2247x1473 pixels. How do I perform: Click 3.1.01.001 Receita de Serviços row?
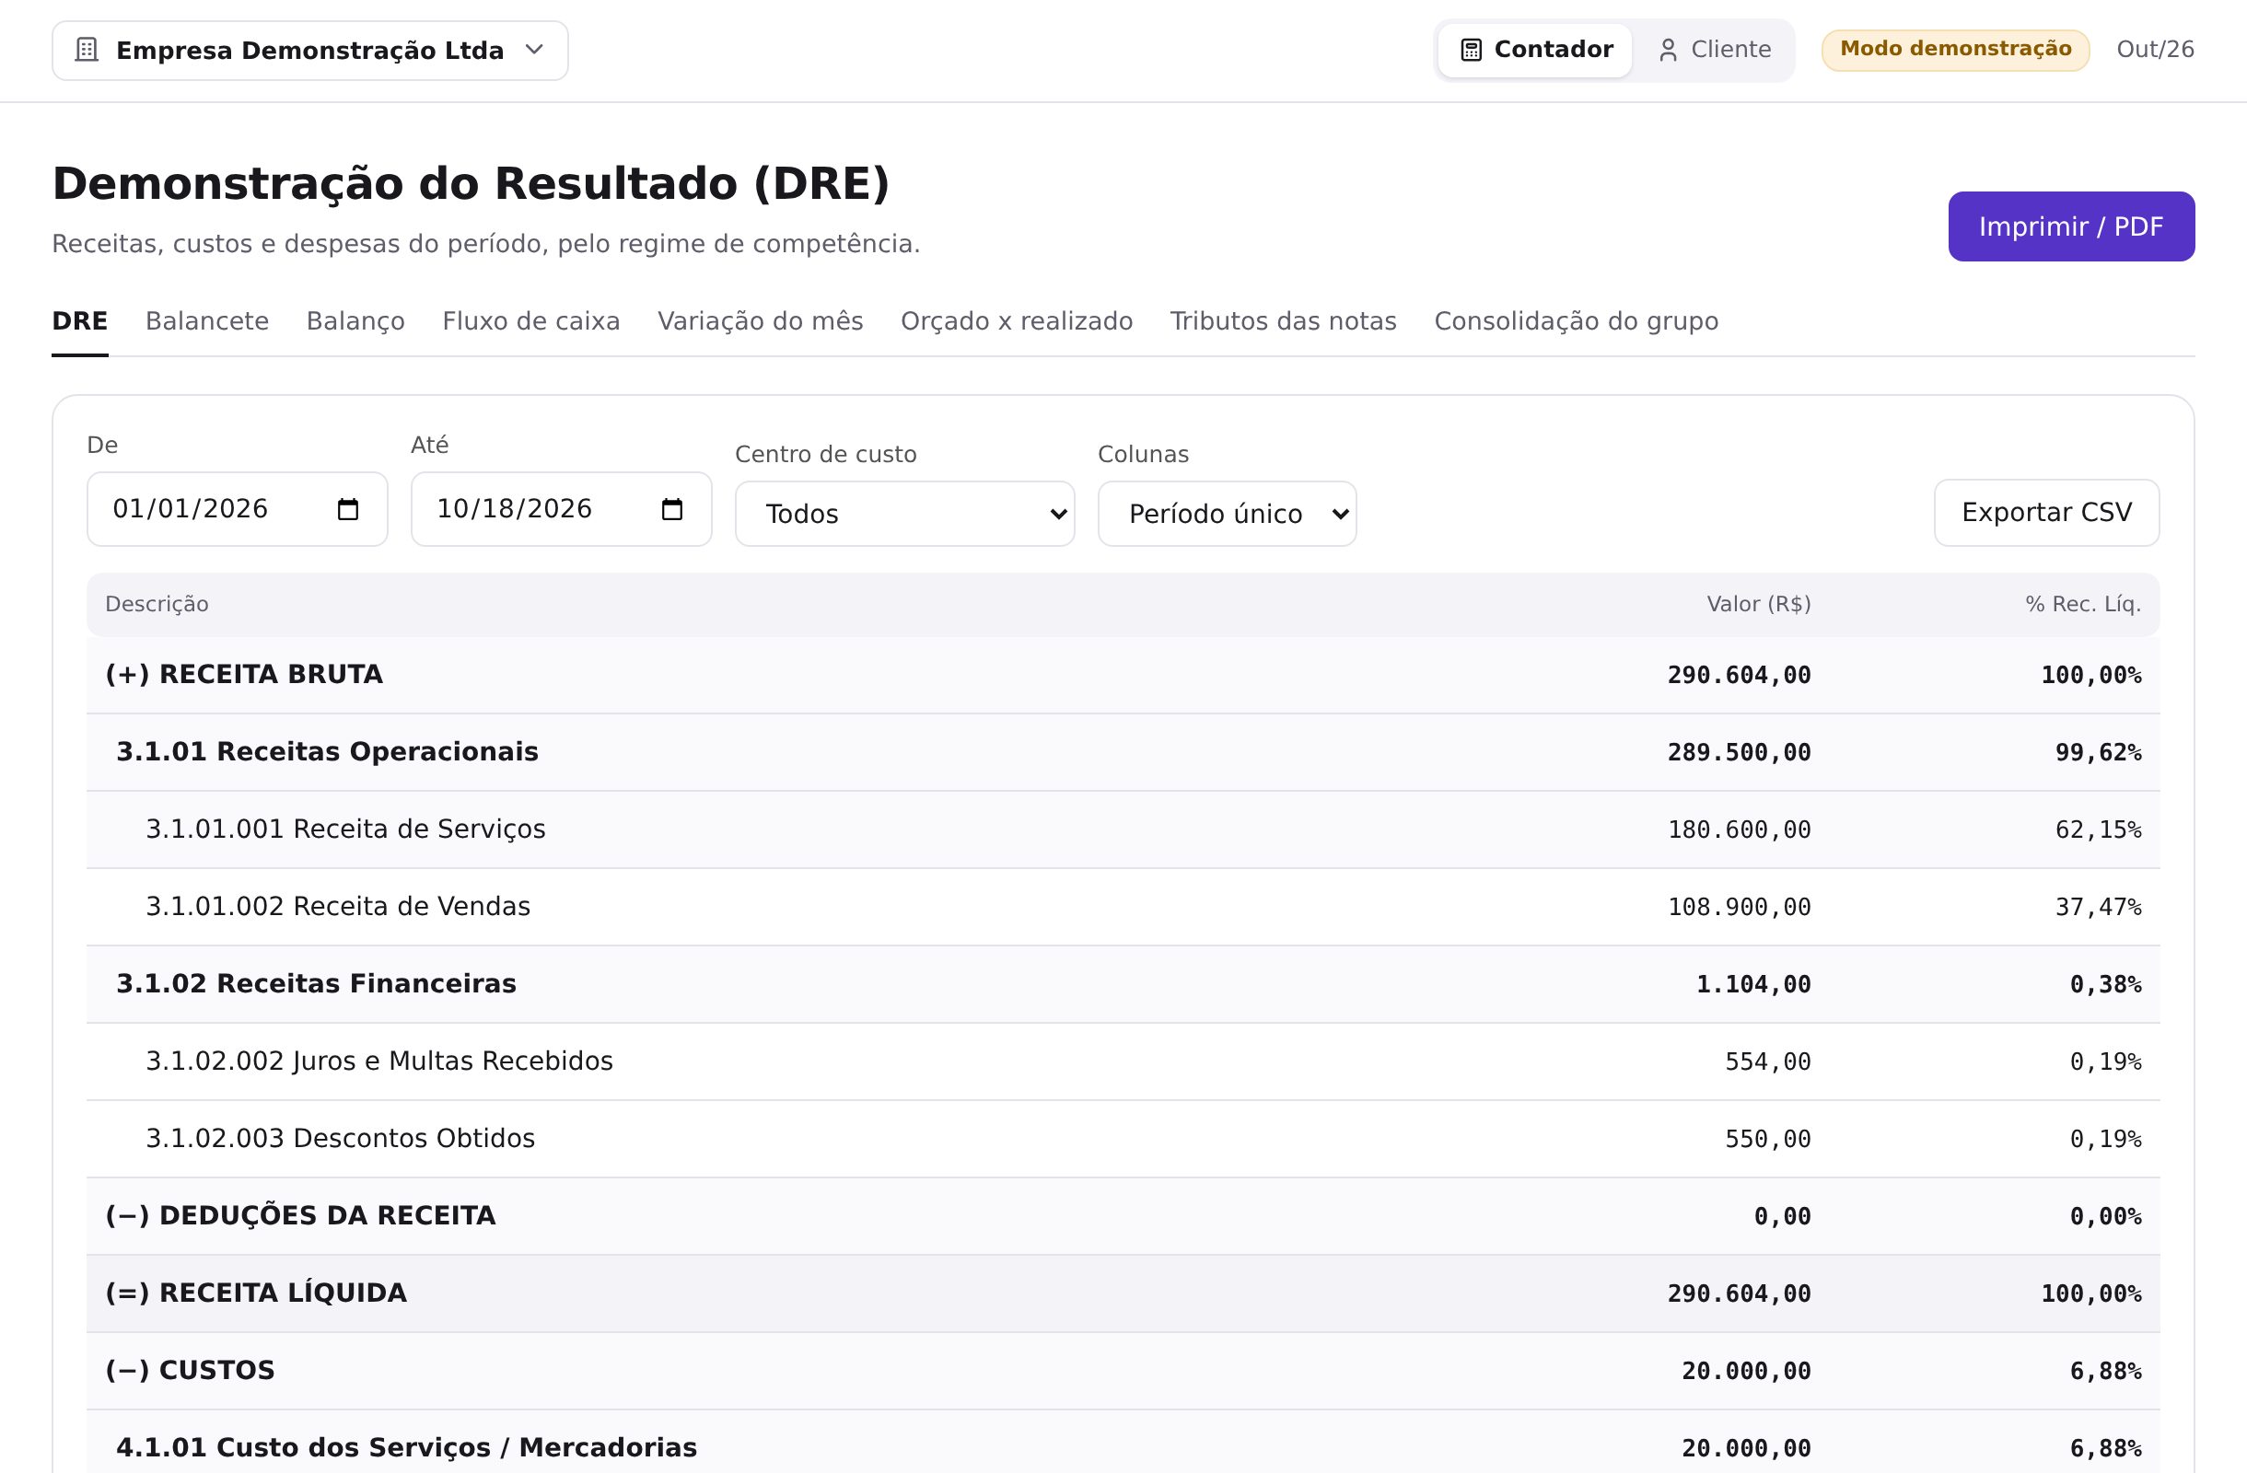point(1123,829)
